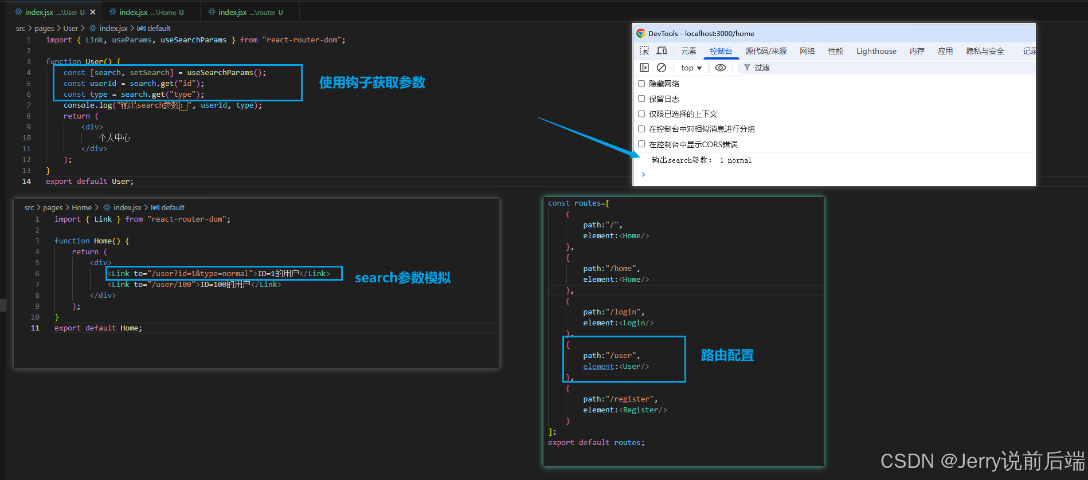Viewport: 1088px width, 480px height.
Task: Clear the console with the ban icon
Action: (662, 68)
